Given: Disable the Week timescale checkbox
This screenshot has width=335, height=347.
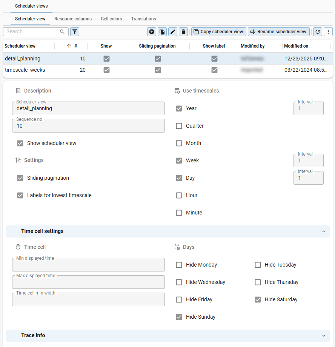Looking at the screenshot, I should [x=179, y=160].
